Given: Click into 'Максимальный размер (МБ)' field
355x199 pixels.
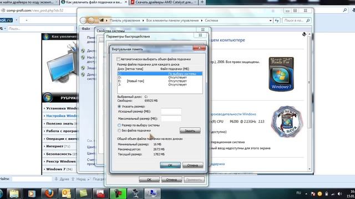Looking at the screenshot, I should click(171, 119).
